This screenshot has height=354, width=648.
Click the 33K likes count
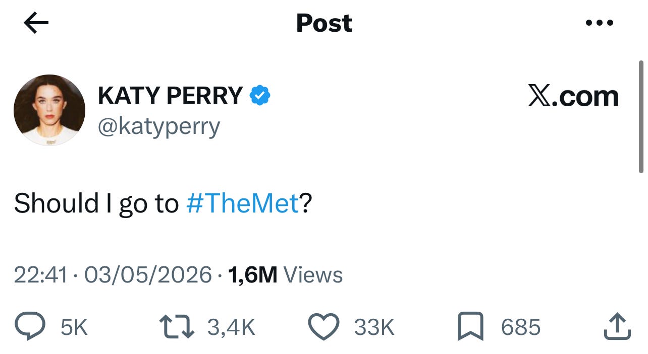coord(374,327)
